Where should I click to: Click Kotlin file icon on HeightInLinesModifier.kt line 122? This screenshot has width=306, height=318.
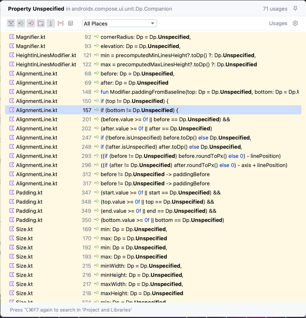tap(12, 64)
